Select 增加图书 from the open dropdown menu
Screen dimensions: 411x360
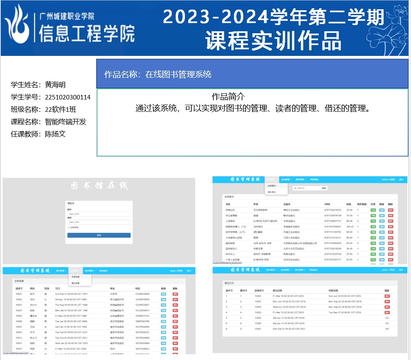tap(272, 192)
